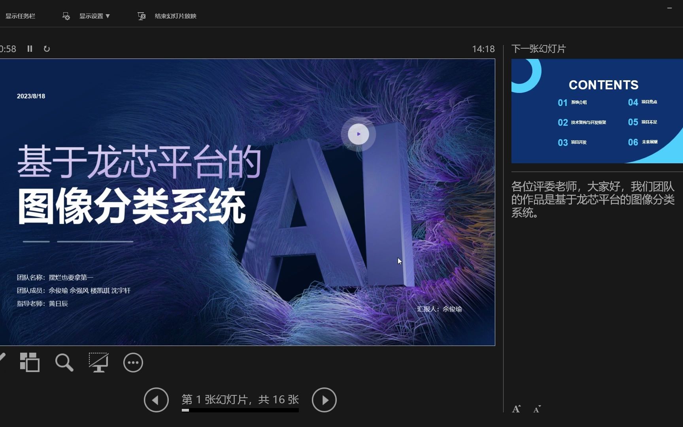Image resolution: width=683 pixels, height=427 pixels.
Task: Minimize the presenter view window
Action: (x=670, y=8)
